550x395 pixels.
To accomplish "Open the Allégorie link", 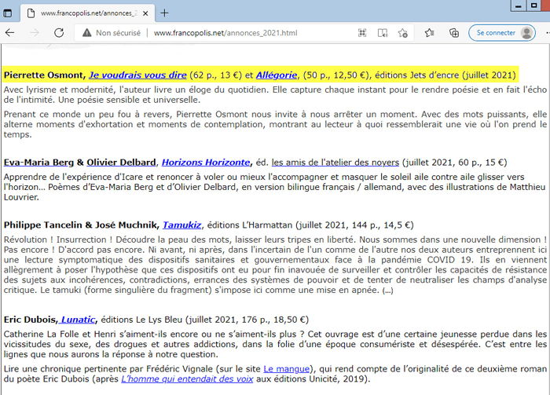I will (x=277, y=75).
